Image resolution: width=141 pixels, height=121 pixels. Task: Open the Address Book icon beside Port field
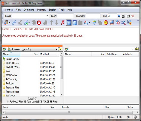click(x=128, y=16)
